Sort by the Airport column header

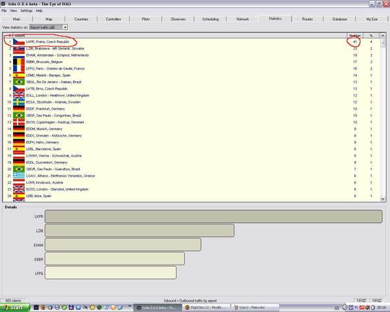pos(180,36)
